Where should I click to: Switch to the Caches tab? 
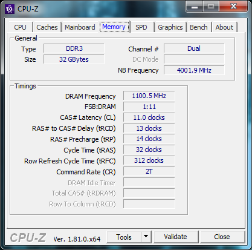[x=47, y=27]
